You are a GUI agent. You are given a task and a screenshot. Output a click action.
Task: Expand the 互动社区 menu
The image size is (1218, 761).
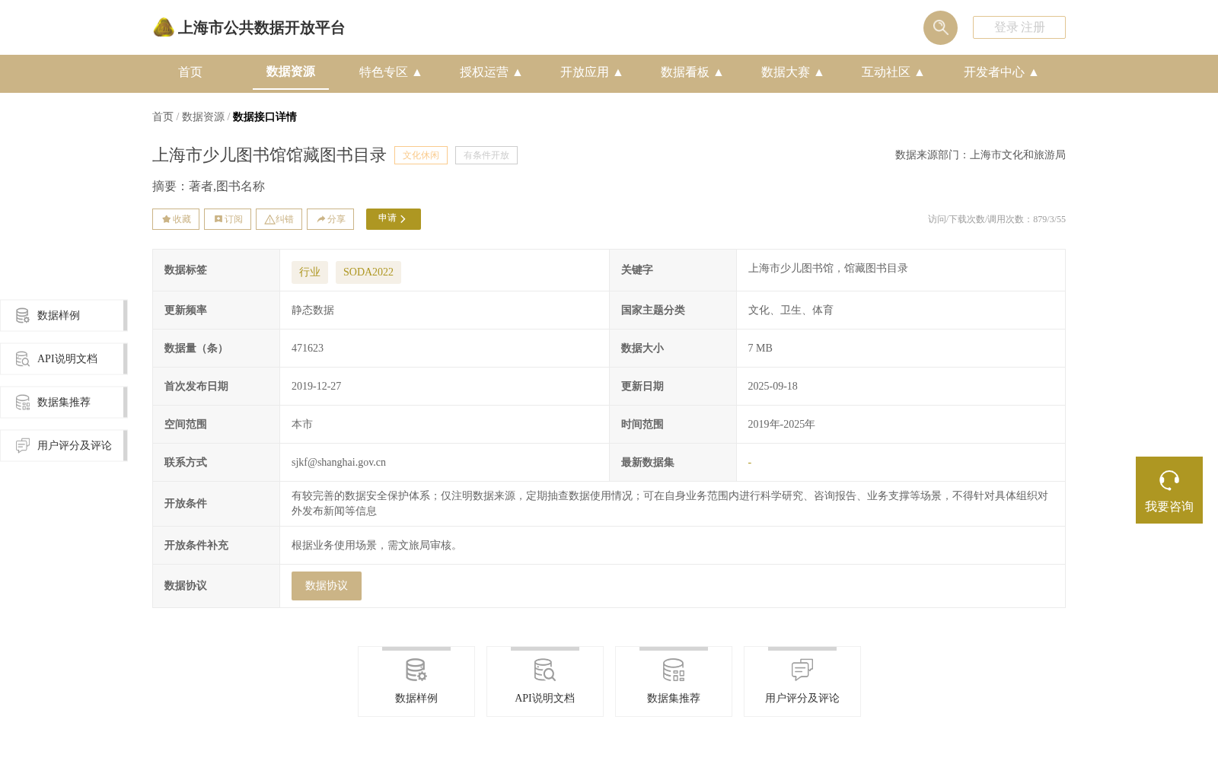pyautogui.click(x=893, y=72)
